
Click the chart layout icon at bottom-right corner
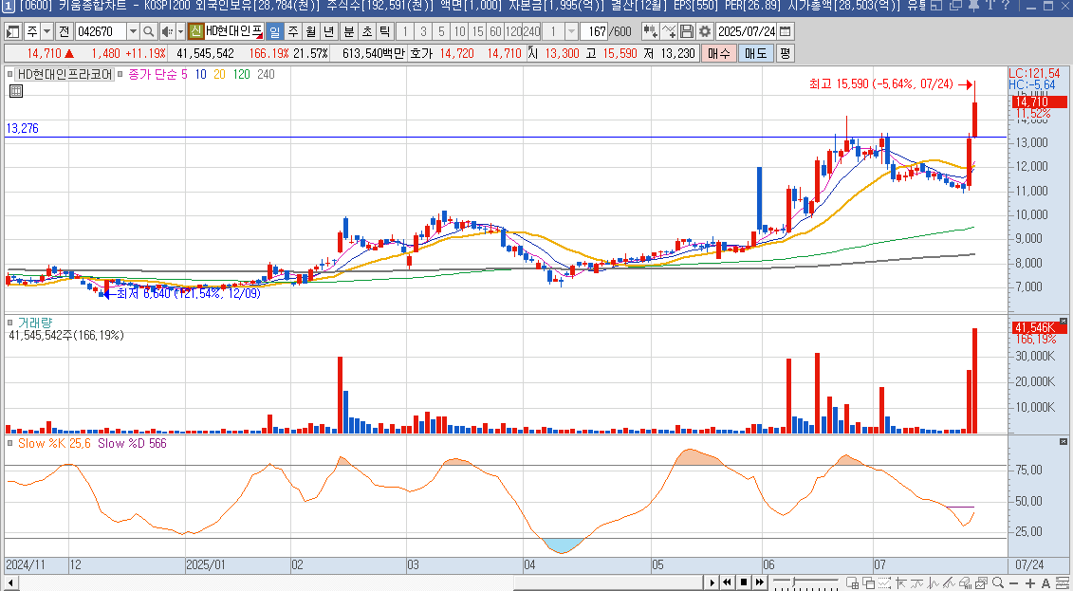point(1062,583)
